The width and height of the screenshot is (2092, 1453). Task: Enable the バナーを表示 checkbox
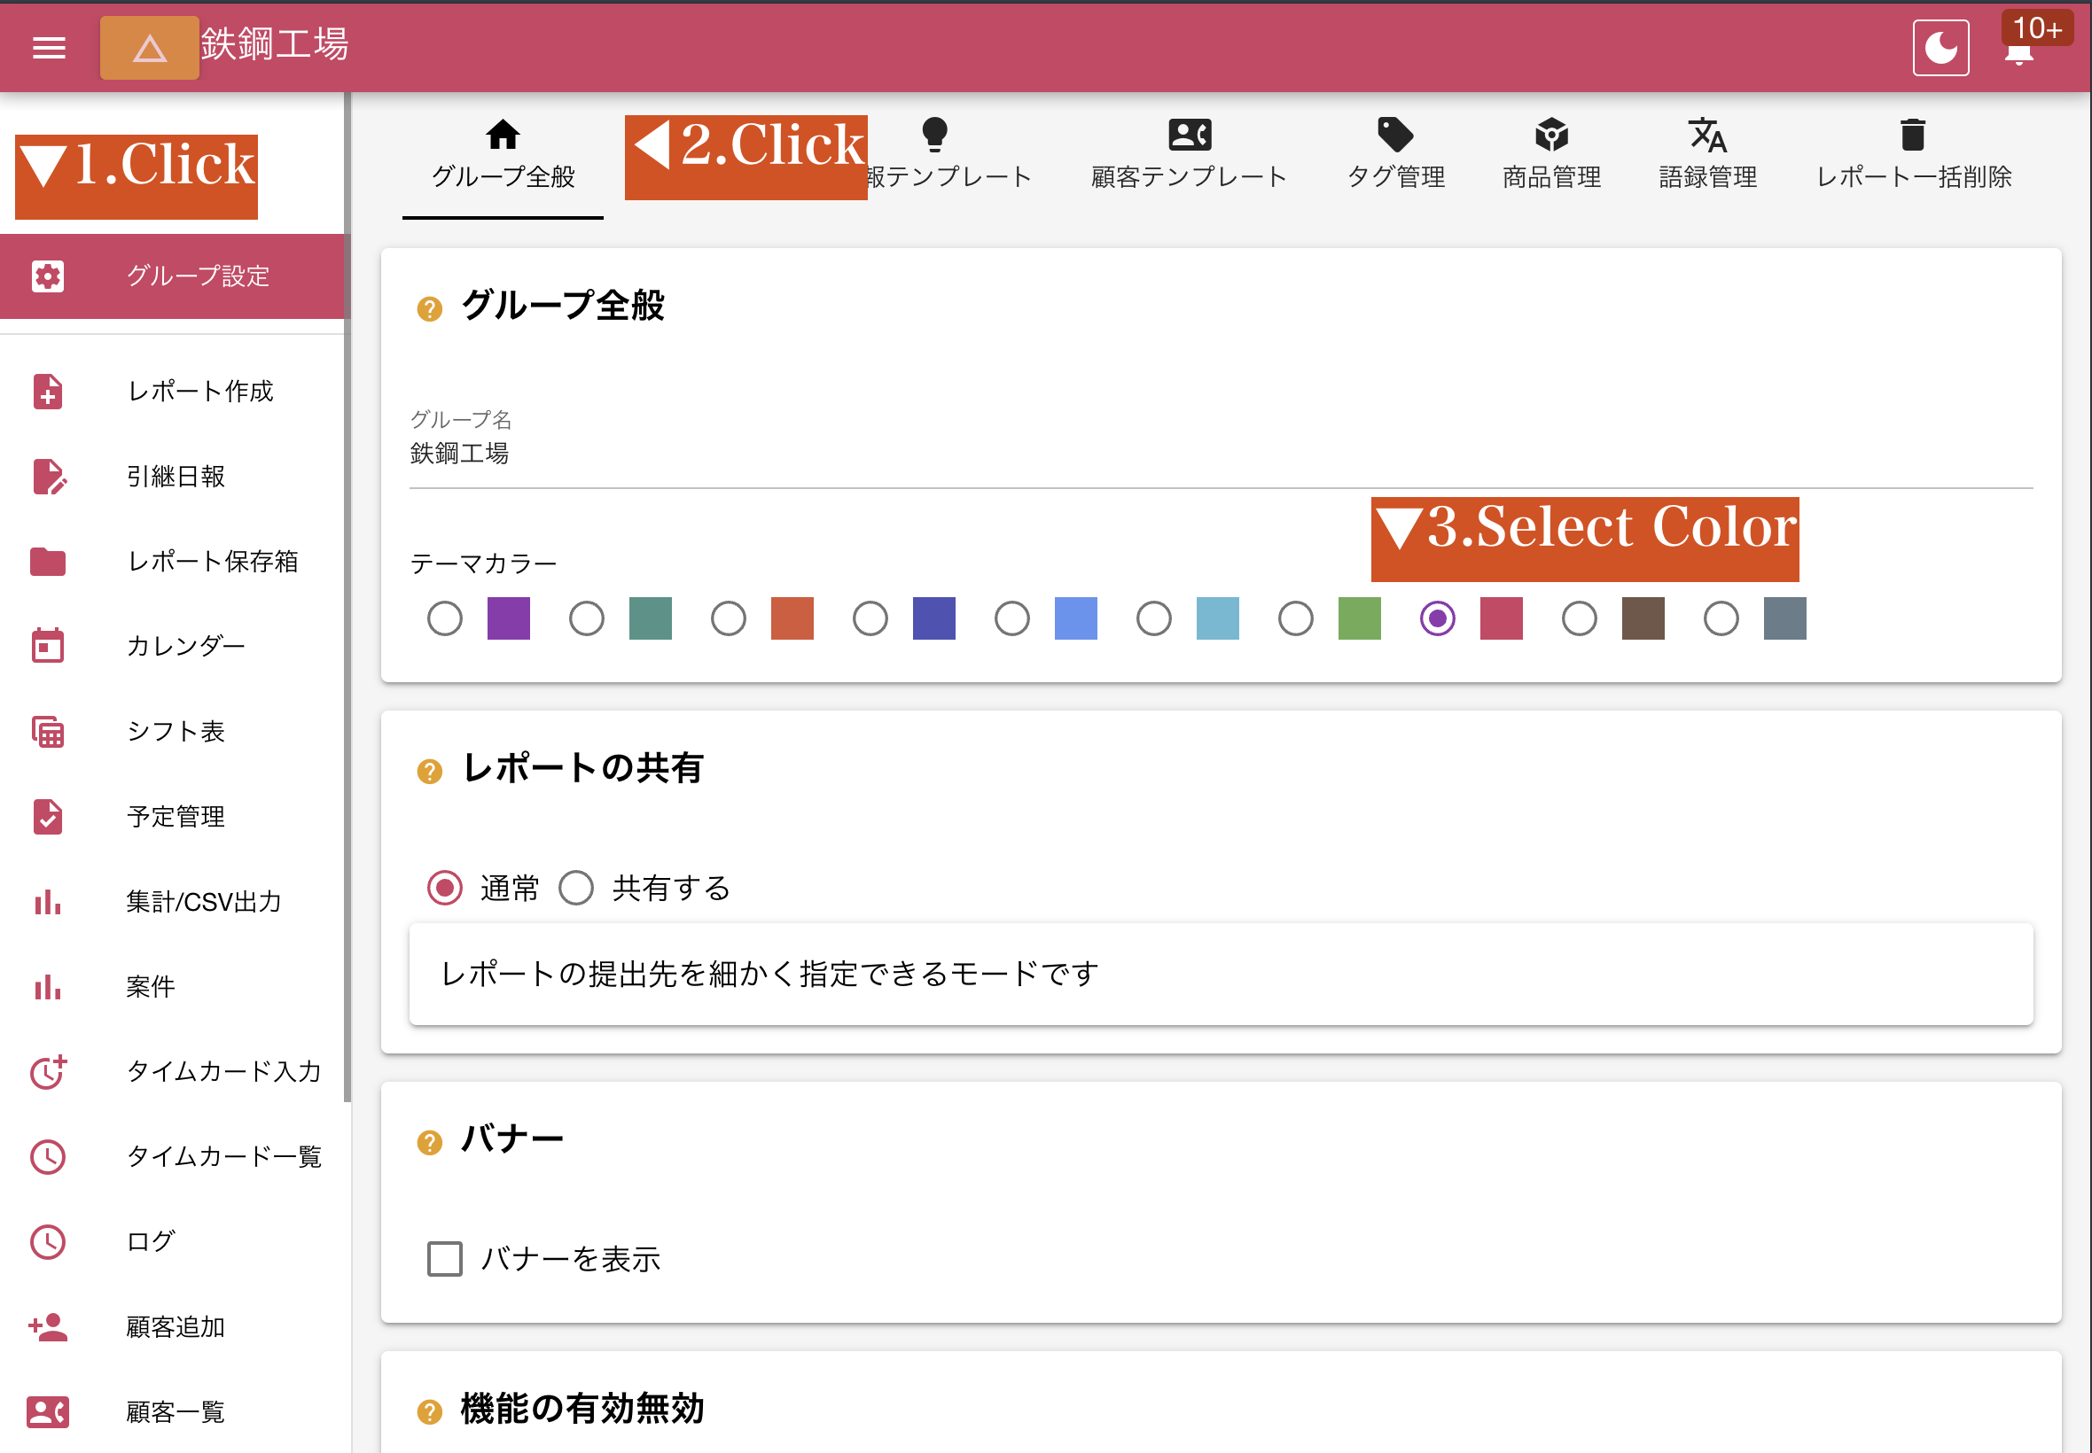tap(444, 1258)
